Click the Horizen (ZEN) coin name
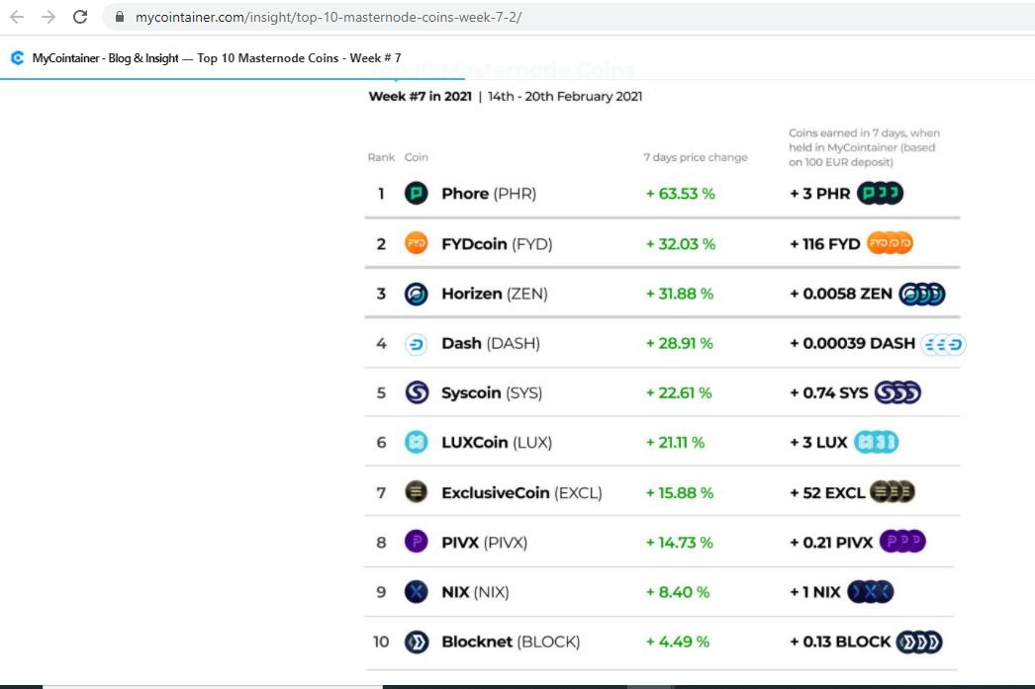Image resolution: width=1035 pixels, height=689 pixels. coord(495,294)
